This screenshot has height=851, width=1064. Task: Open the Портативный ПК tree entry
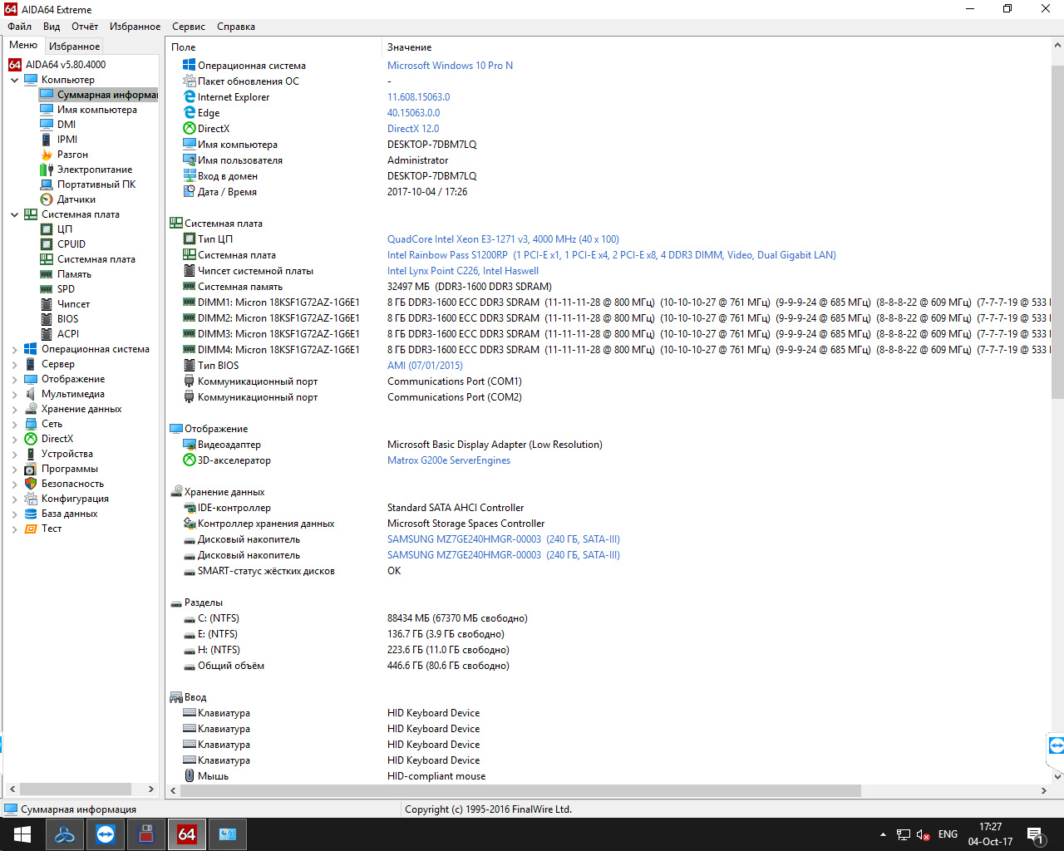coord(96,184)
